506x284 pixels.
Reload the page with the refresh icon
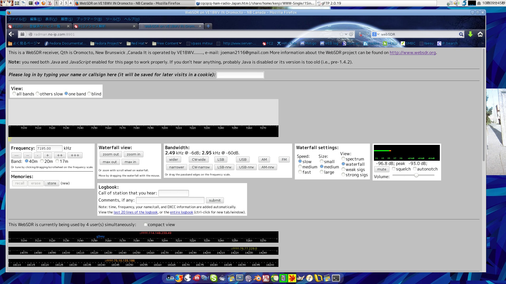[x=351, y=34]
